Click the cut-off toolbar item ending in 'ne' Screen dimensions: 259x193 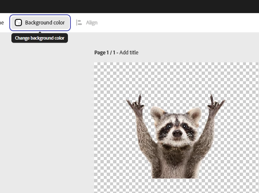[x=2, y=23]
